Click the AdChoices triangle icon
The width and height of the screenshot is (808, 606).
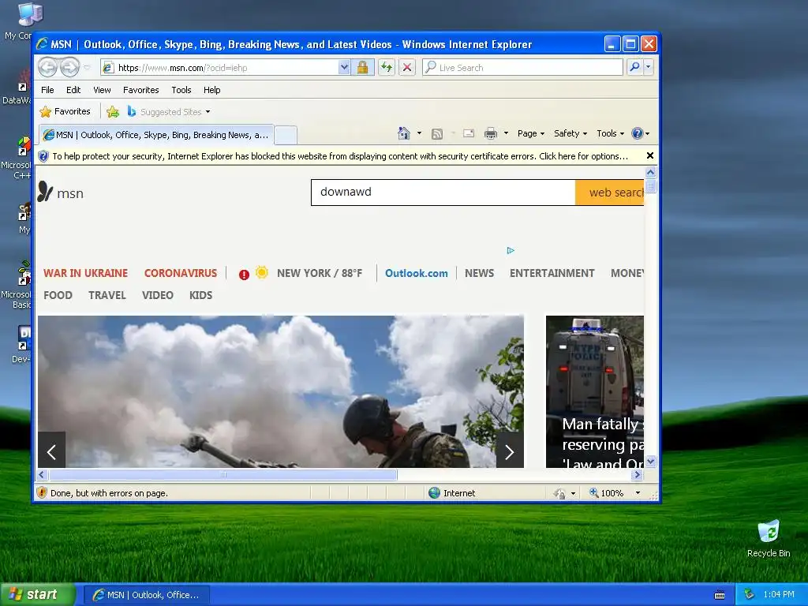coord(511,250)
